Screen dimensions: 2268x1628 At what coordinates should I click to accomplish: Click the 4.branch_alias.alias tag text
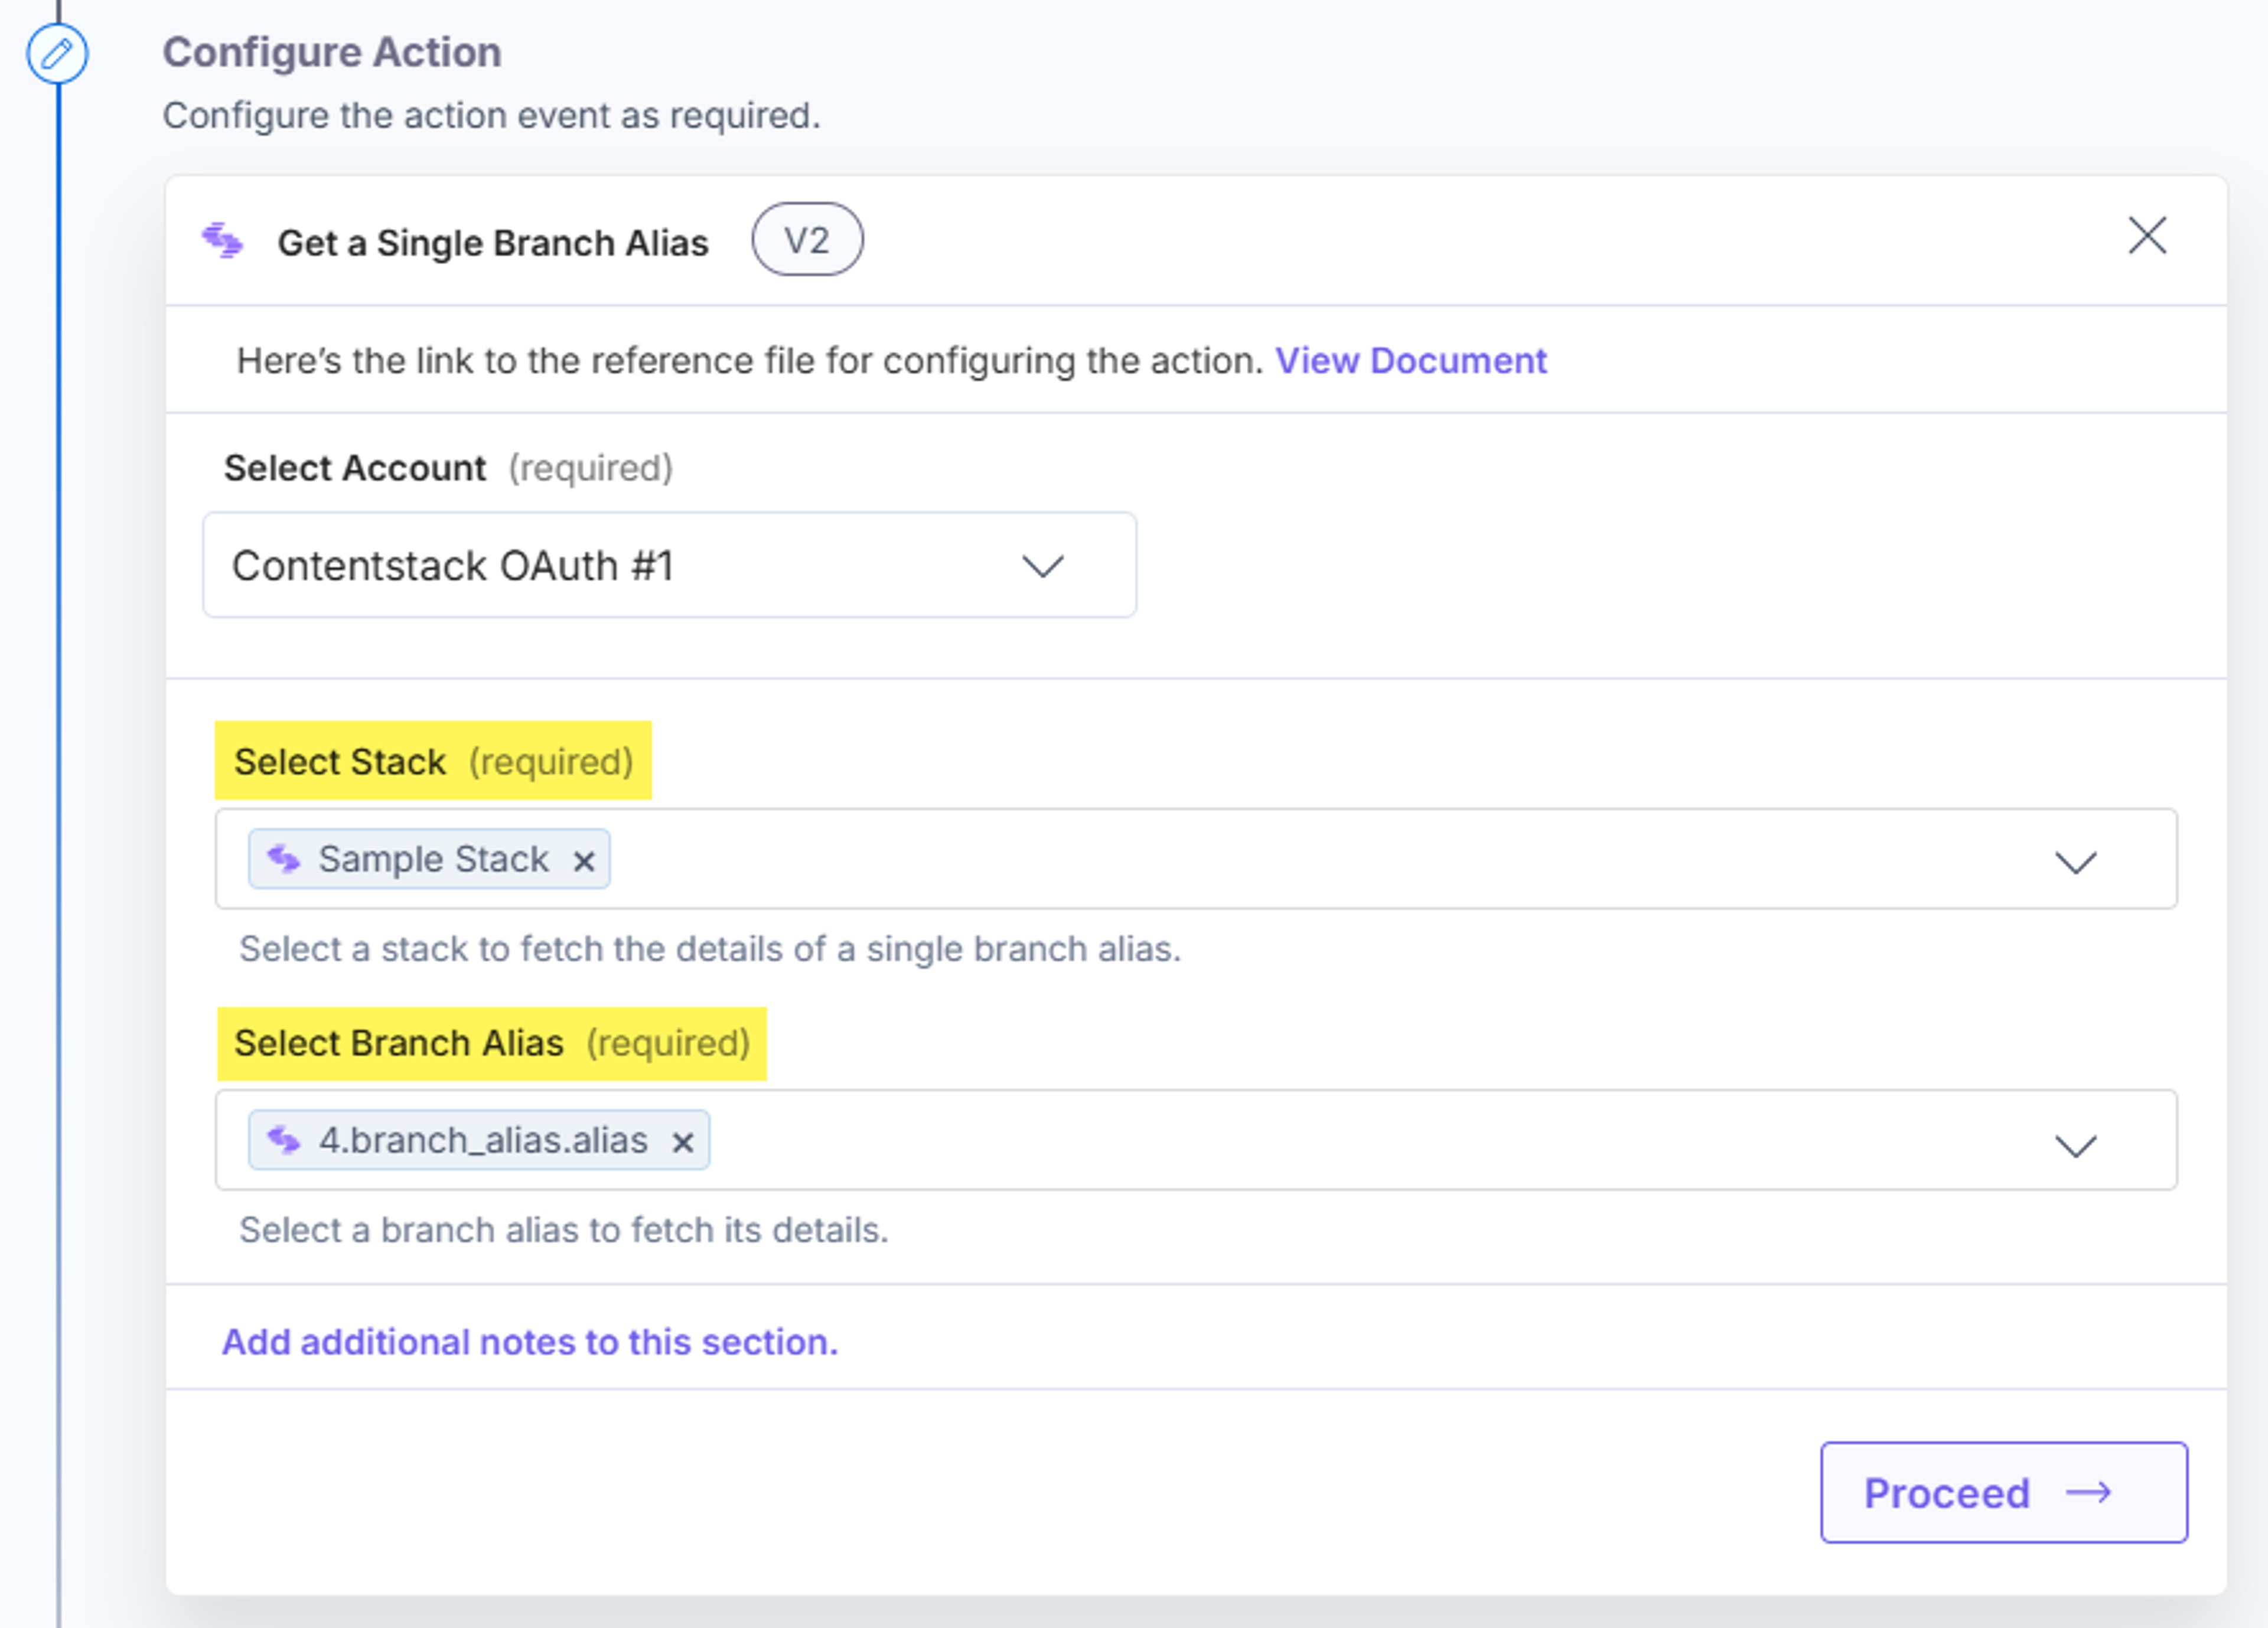[483, 1140]
